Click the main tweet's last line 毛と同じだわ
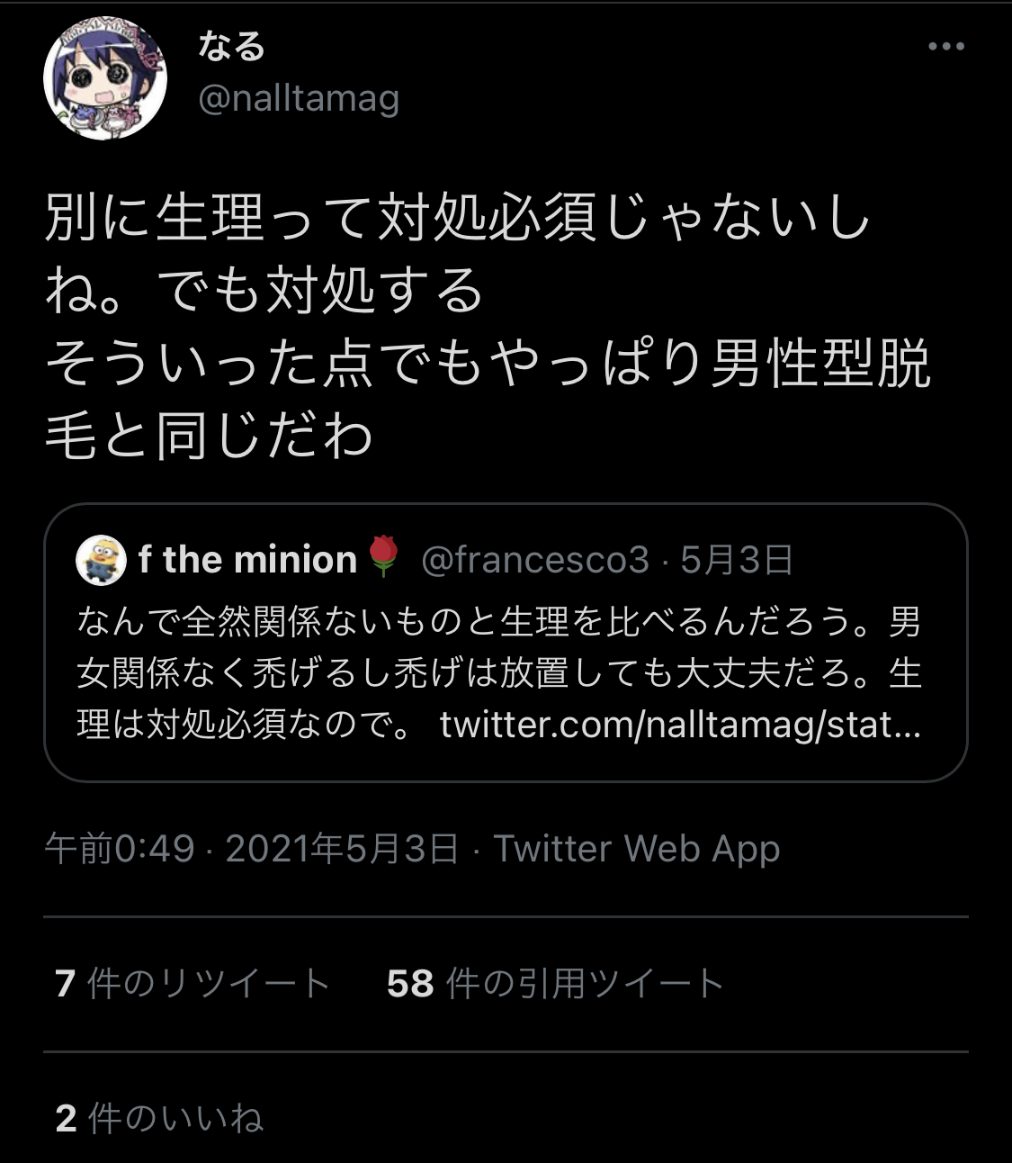The width and height of the screenshot is (1012, 1163). (209, 437)
